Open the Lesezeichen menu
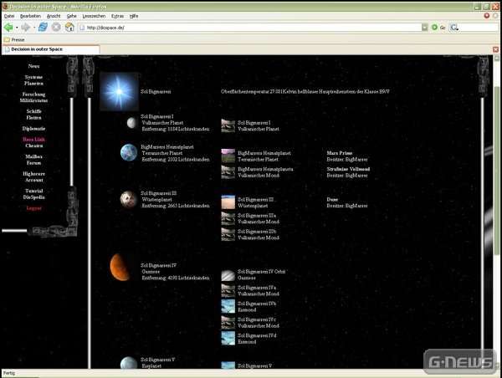 94,16
